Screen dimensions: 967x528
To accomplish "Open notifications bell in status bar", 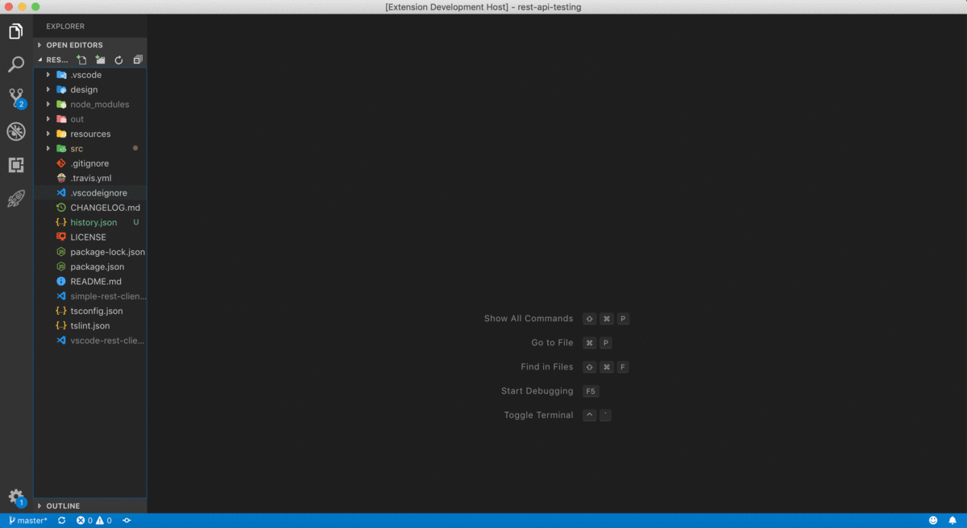I will click(952, 521).
